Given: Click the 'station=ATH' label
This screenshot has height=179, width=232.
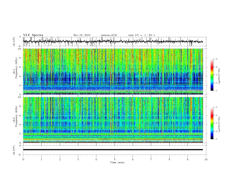Looking at the screenshot, I should (109, 35).
